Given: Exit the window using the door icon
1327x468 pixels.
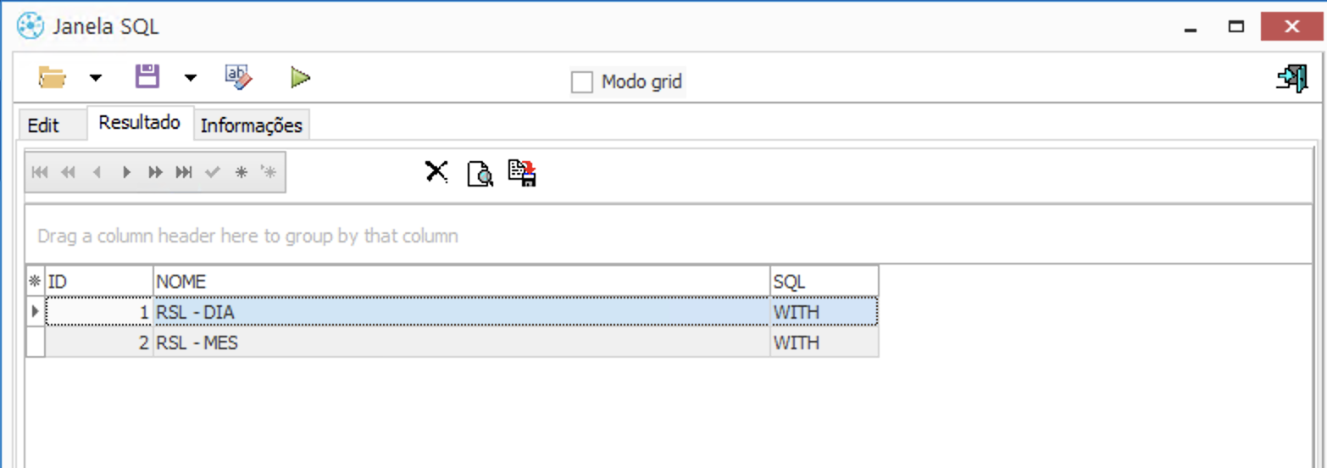Looking at the screenshot, I should coord(1291,78).
